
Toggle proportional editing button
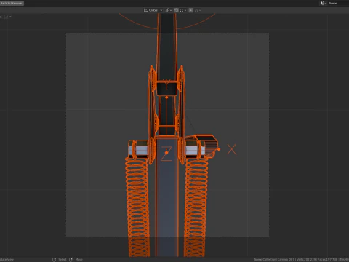[191, 10]
